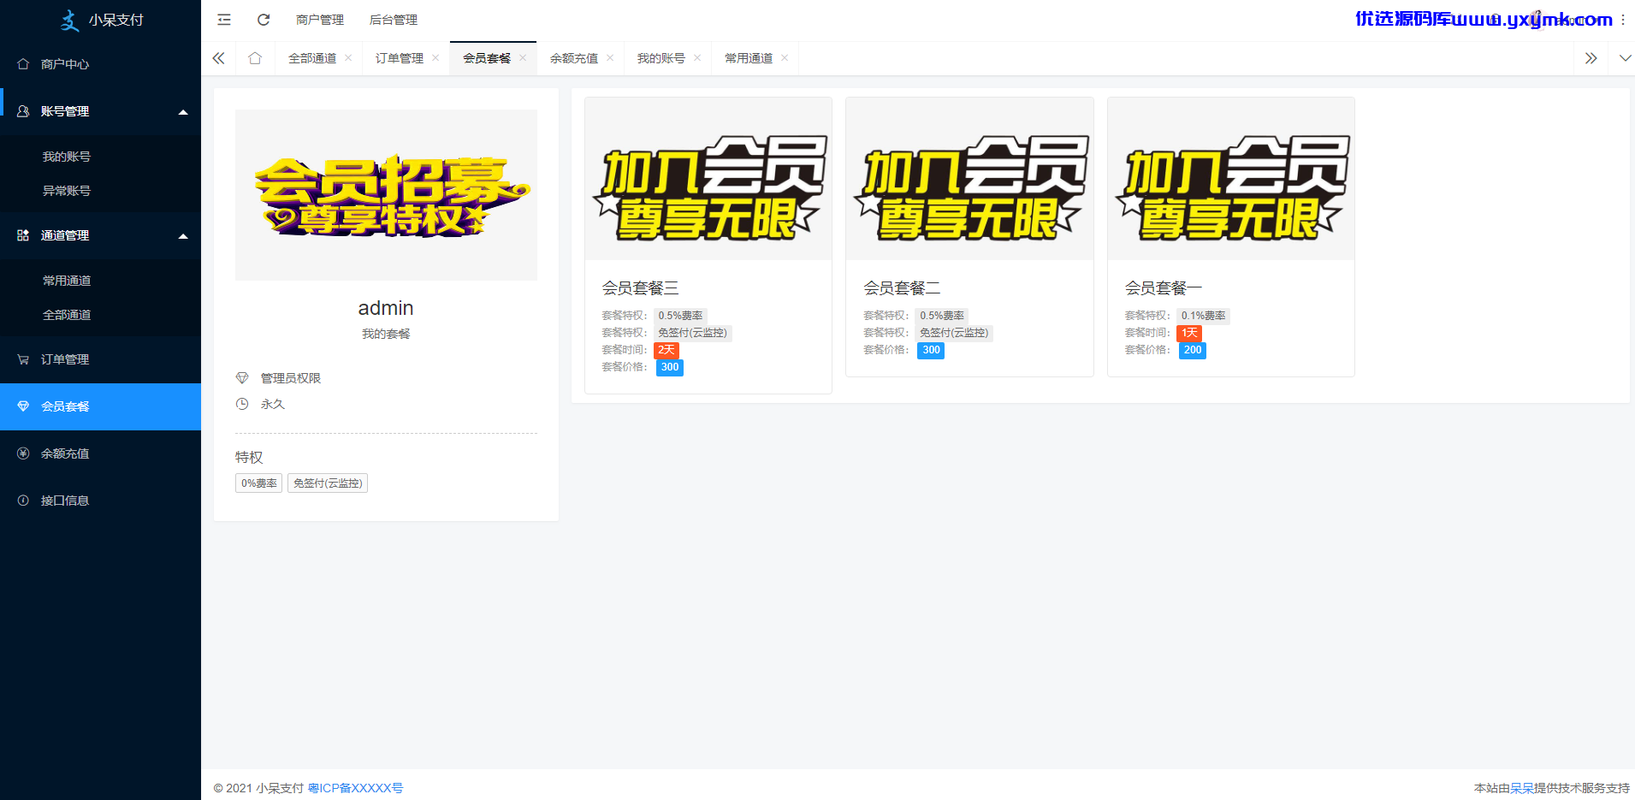Open 常用通道 in the sidebar
This screenshot has width=1635, height=800.
click(100, 281)
